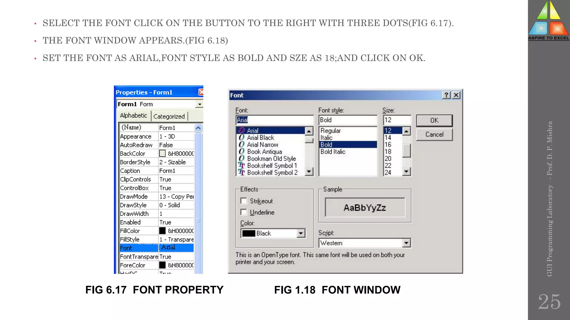Select size 14 in the size list

pyautogui.click(x=393, y=137)
